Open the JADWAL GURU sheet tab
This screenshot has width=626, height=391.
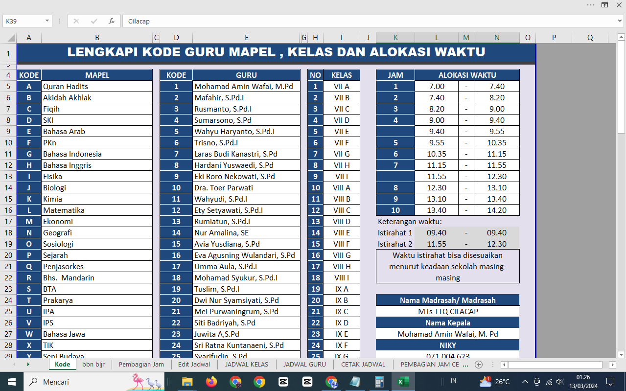point(304,365)
